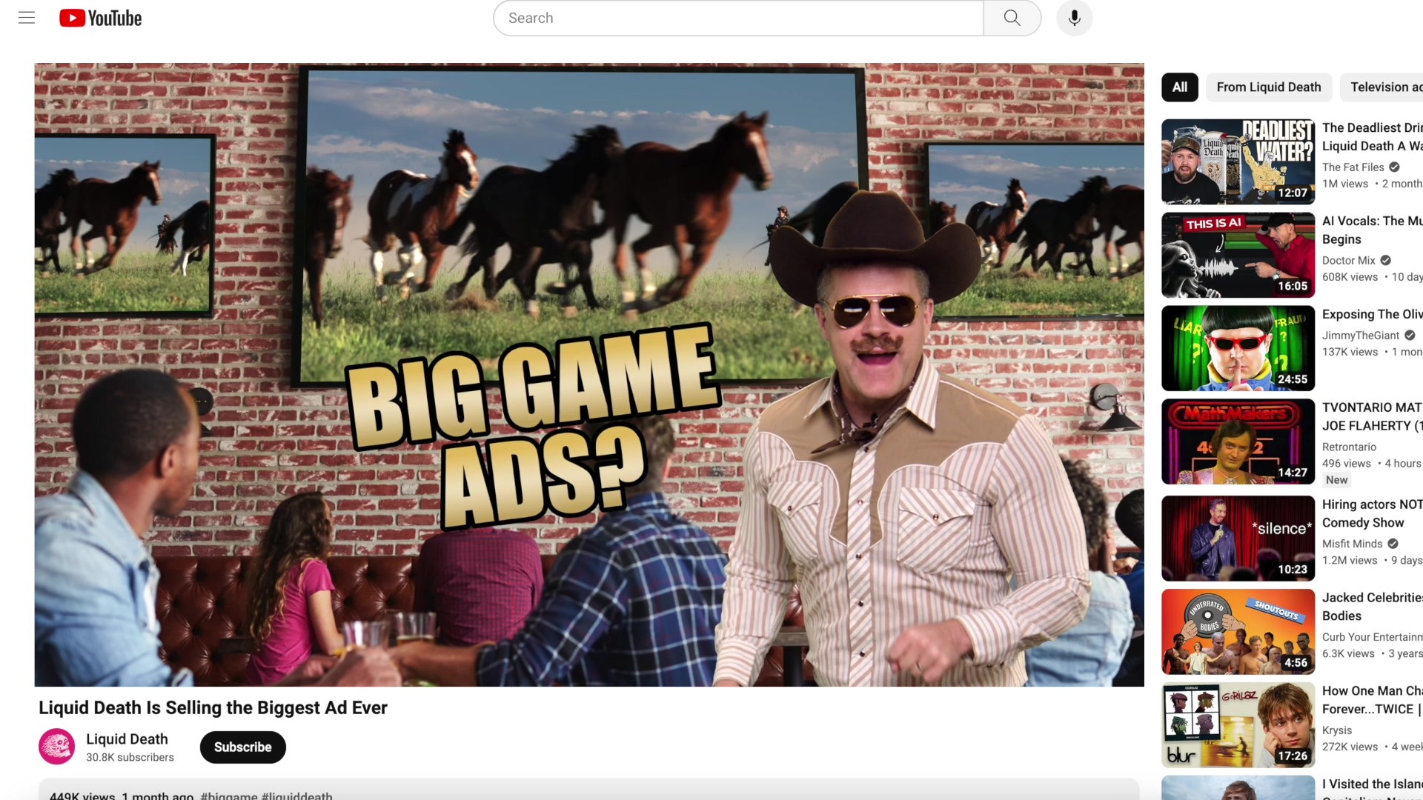Open the navigation hamburger menu
The image size is (1423, 800).
tap(27, 18)
